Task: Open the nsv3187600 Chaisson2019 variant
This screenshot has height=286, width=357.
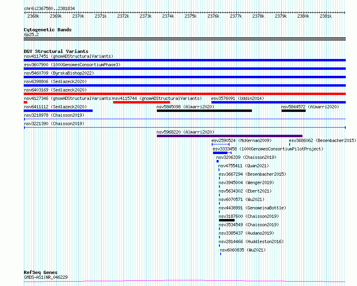Action: (x=249, y=216)
